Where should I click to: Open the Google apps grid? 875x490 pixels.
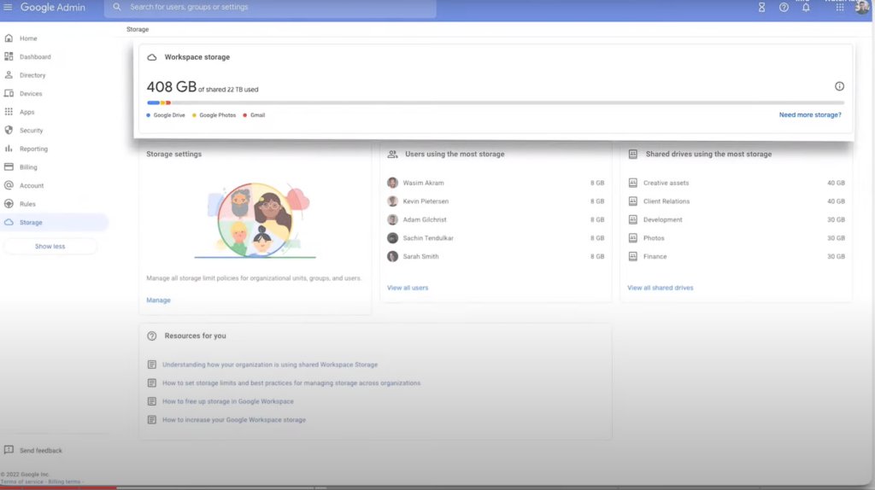[839, 7]
